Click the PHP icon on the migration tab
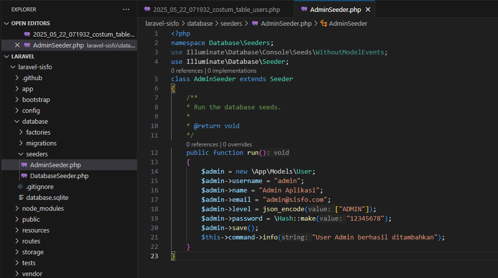The height and width of the screenshot is (278, 498). [146, 9]
